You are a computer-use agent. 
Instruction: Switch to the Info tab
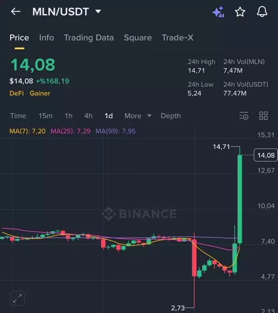click(47, 38)
